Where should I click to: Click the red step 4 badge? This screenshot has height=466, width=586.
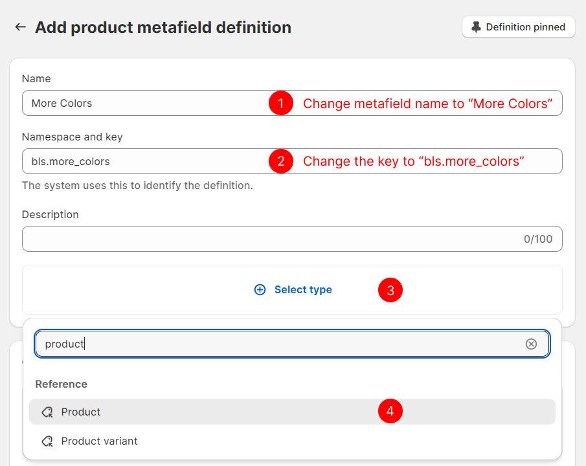390,411
